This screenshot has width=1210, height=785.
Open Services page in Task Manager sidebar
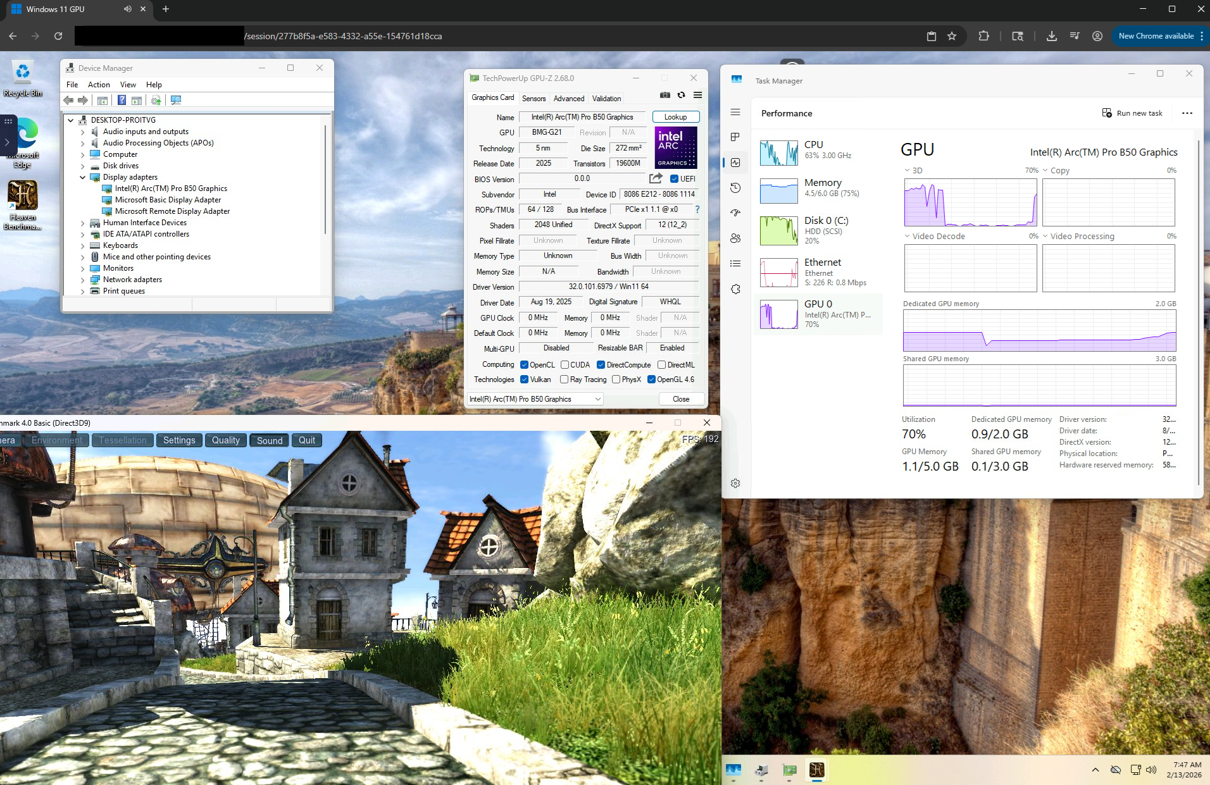735,289
